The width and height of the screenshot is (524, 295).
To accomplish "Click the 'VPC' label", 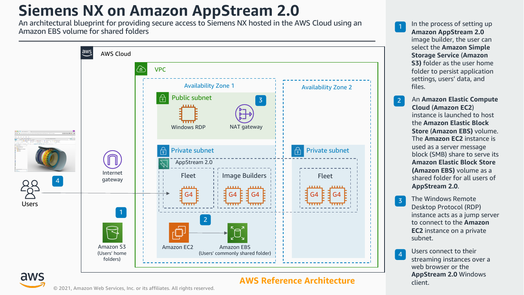I will pos(160,70).
